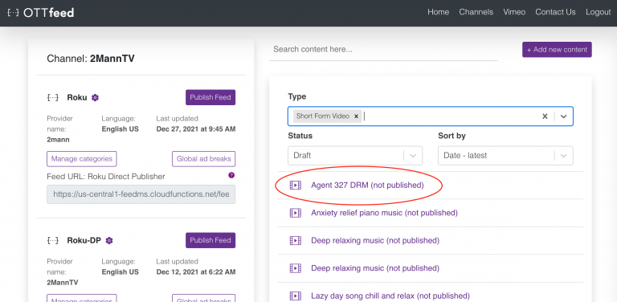This screenshot has height=302, width=617.
Task: Clear all selected types in Type field
Action: (x=545, y=116)
